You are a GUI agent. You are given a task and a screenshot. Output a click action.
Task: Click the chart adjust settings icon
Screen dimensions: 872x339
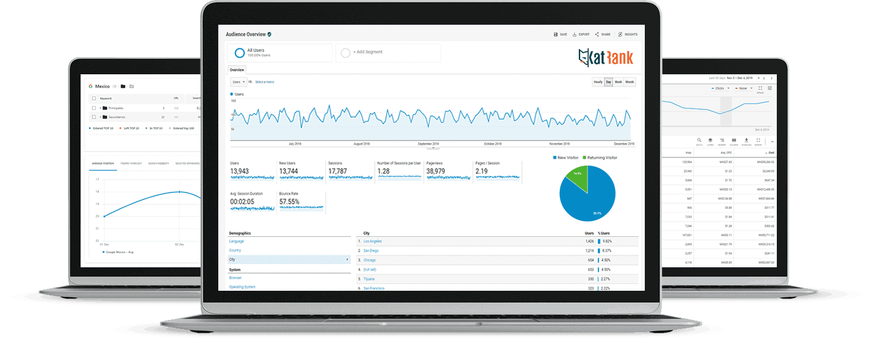point(770,88)
